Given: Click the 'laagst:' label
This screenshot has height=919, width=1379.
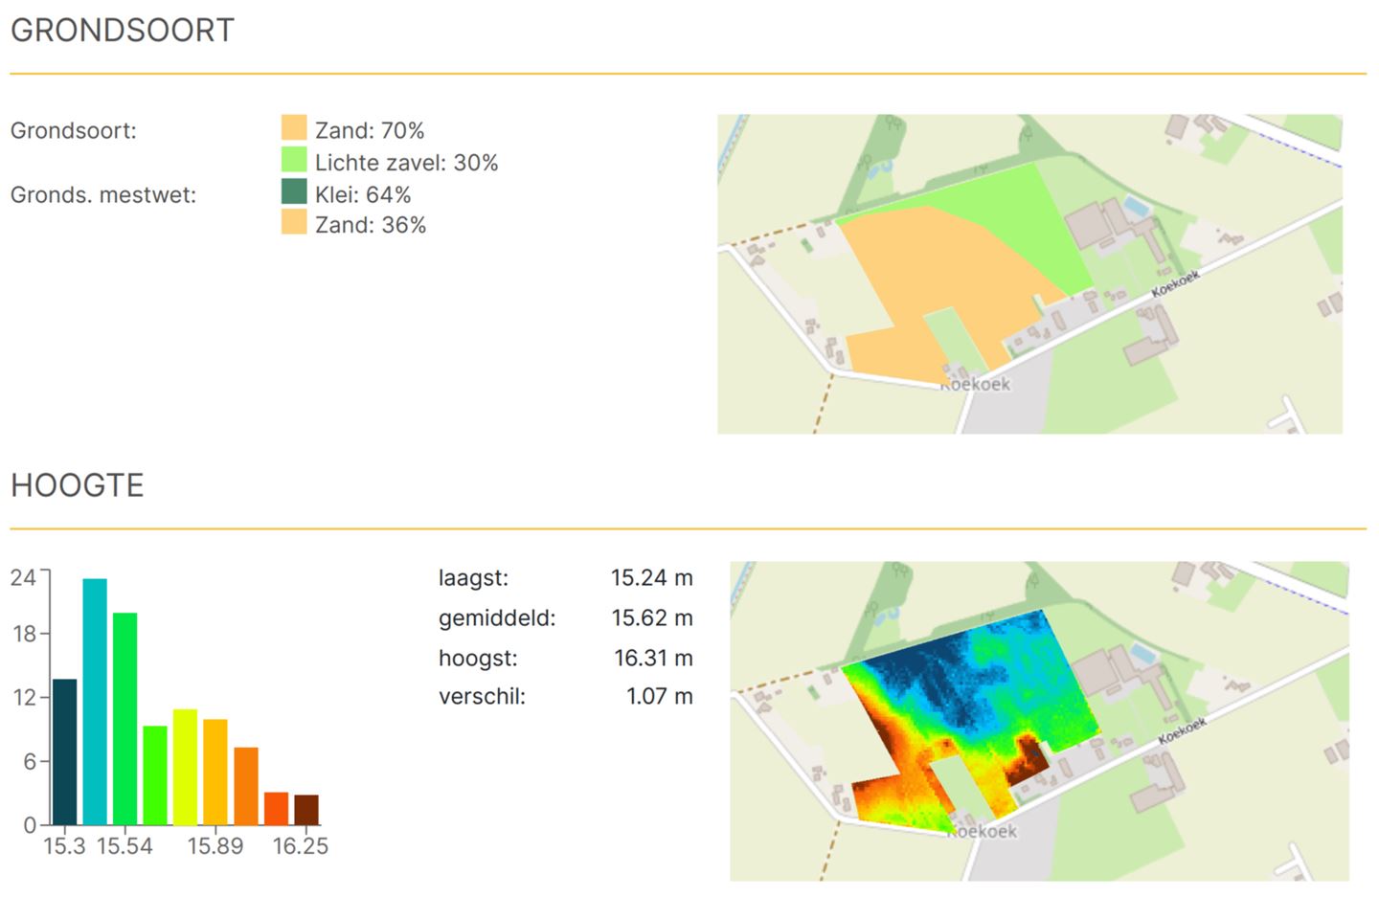Looking at the screenshot, I should [474, 578].
